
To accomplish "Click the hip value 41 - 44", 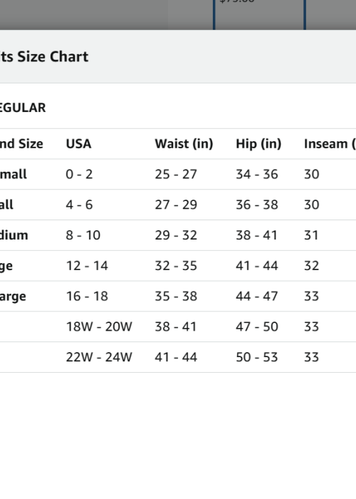I will coord(257,266).
